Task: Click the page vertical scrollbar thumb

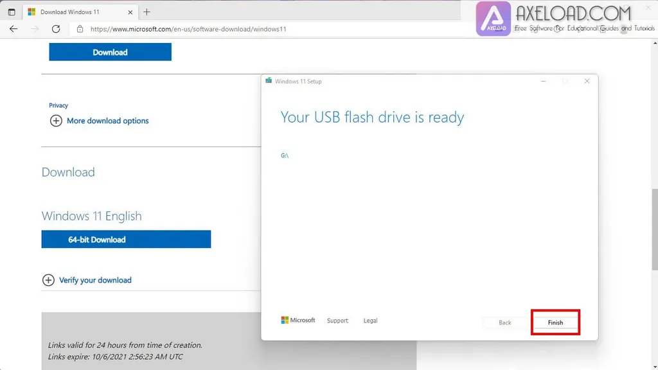Action: point(655,229)
